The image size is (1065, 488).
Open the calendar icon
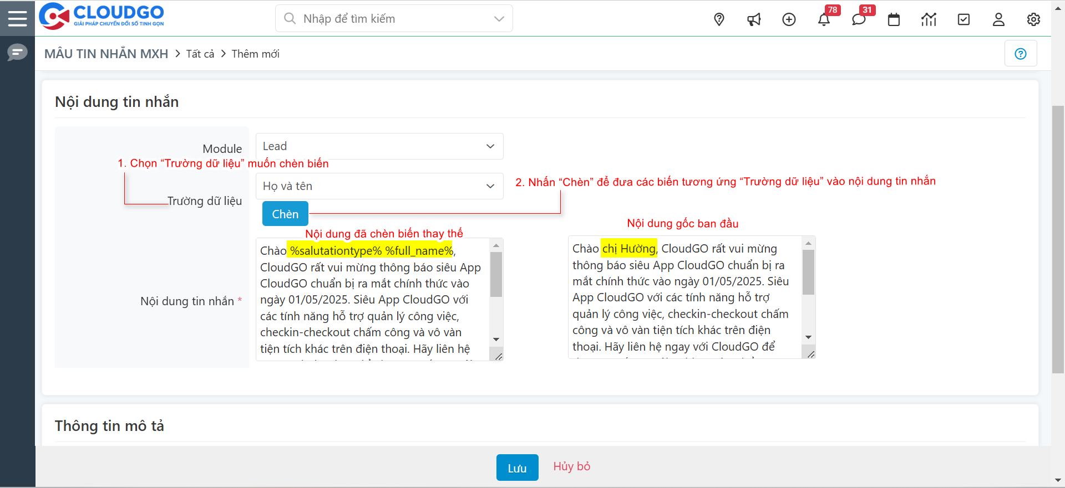(x=894, y=19)
